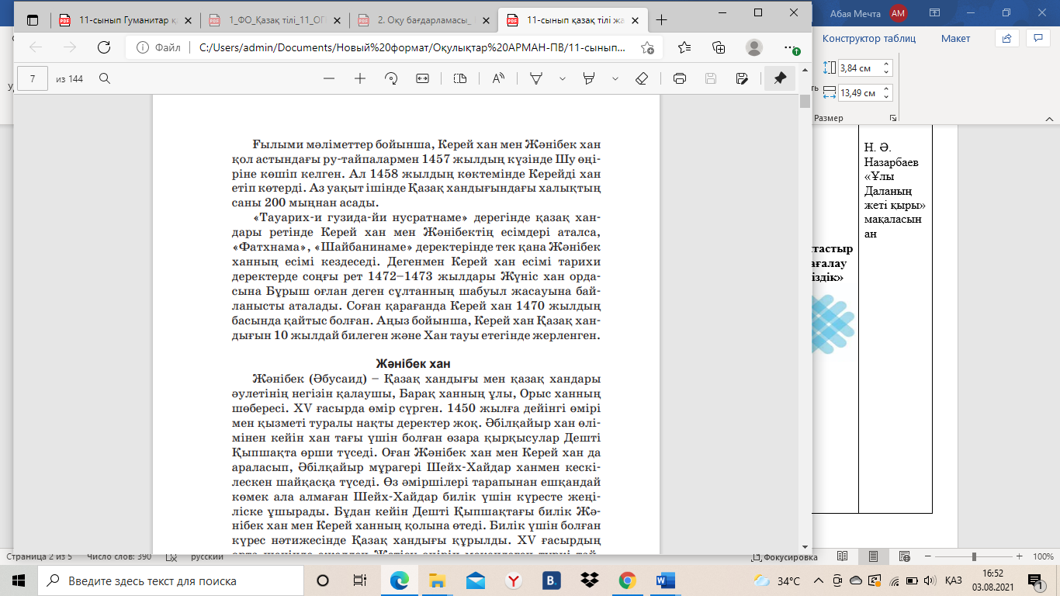Click the Абая Мечта account name
Viewport: 1060px width, 596px height.
tap(856, 12)
